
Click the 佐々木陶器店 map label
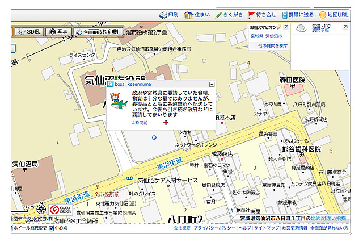(246, 193)
